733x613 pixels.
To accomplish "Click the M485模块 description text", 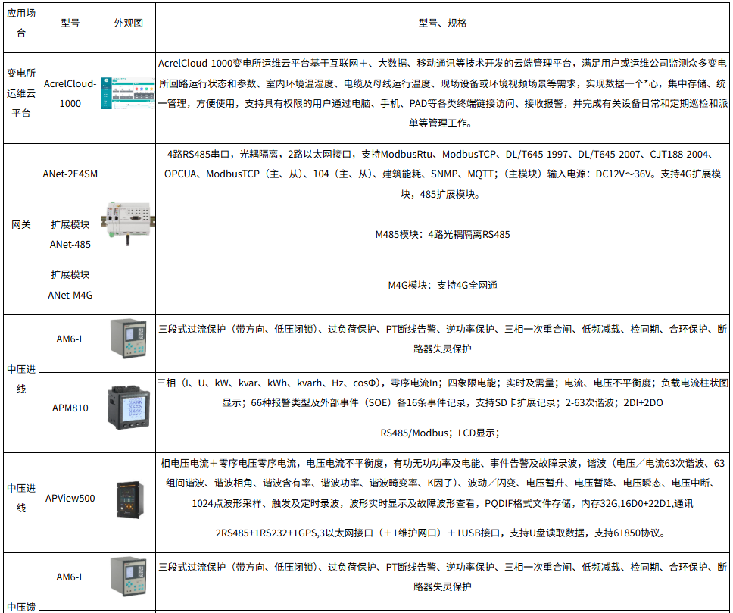I will click(442, 235).
